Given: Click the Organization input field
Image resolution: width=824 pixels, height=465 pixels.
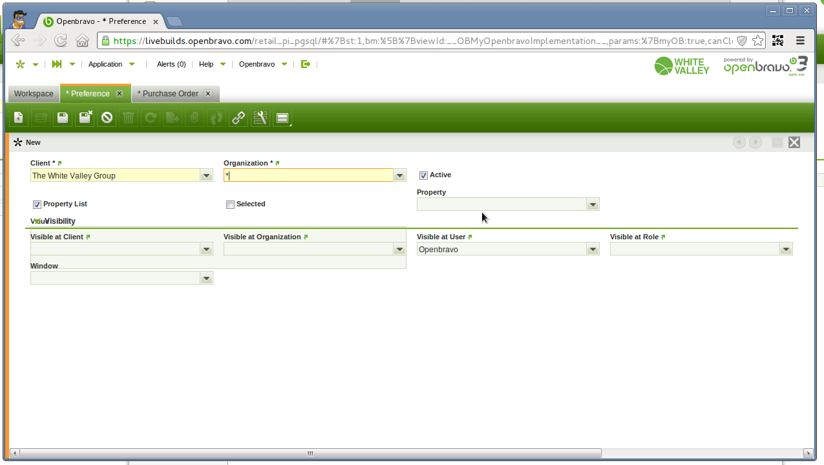Looking at the screenshot, I should (308, 175).
